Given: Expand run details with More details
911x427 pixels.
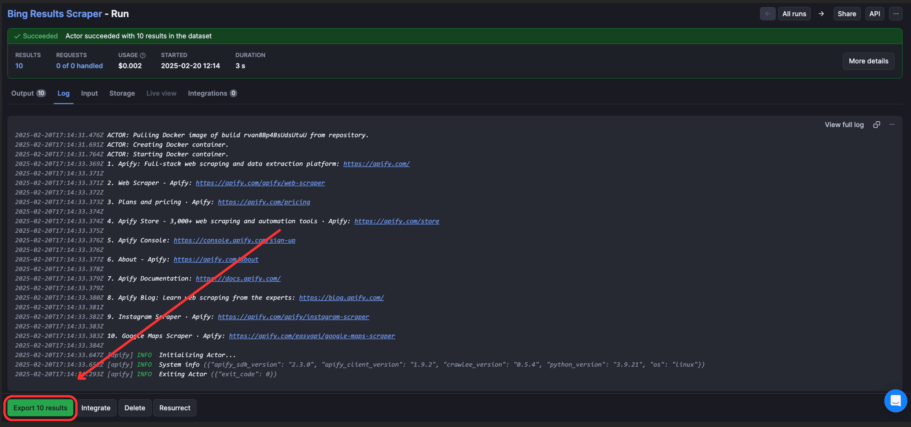Looking at the screenshot, I should pos(868,61).
